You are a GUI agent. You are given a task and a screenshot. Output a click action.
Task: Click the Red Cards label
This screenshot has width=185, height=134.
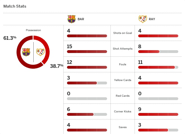pyautogui.click(x=122, y=96)
